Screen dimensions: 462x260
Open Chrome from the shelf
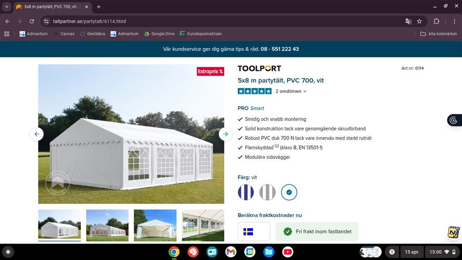pyautogui.click(x=174, y=252)
